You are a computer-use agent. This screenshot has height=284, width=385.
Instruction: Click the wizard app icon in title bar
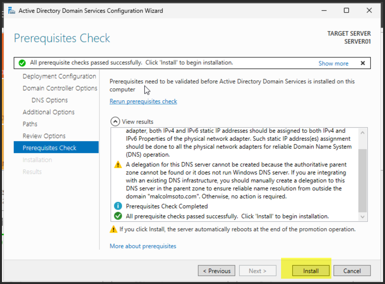pyautogui.click(x=12, y=11)
